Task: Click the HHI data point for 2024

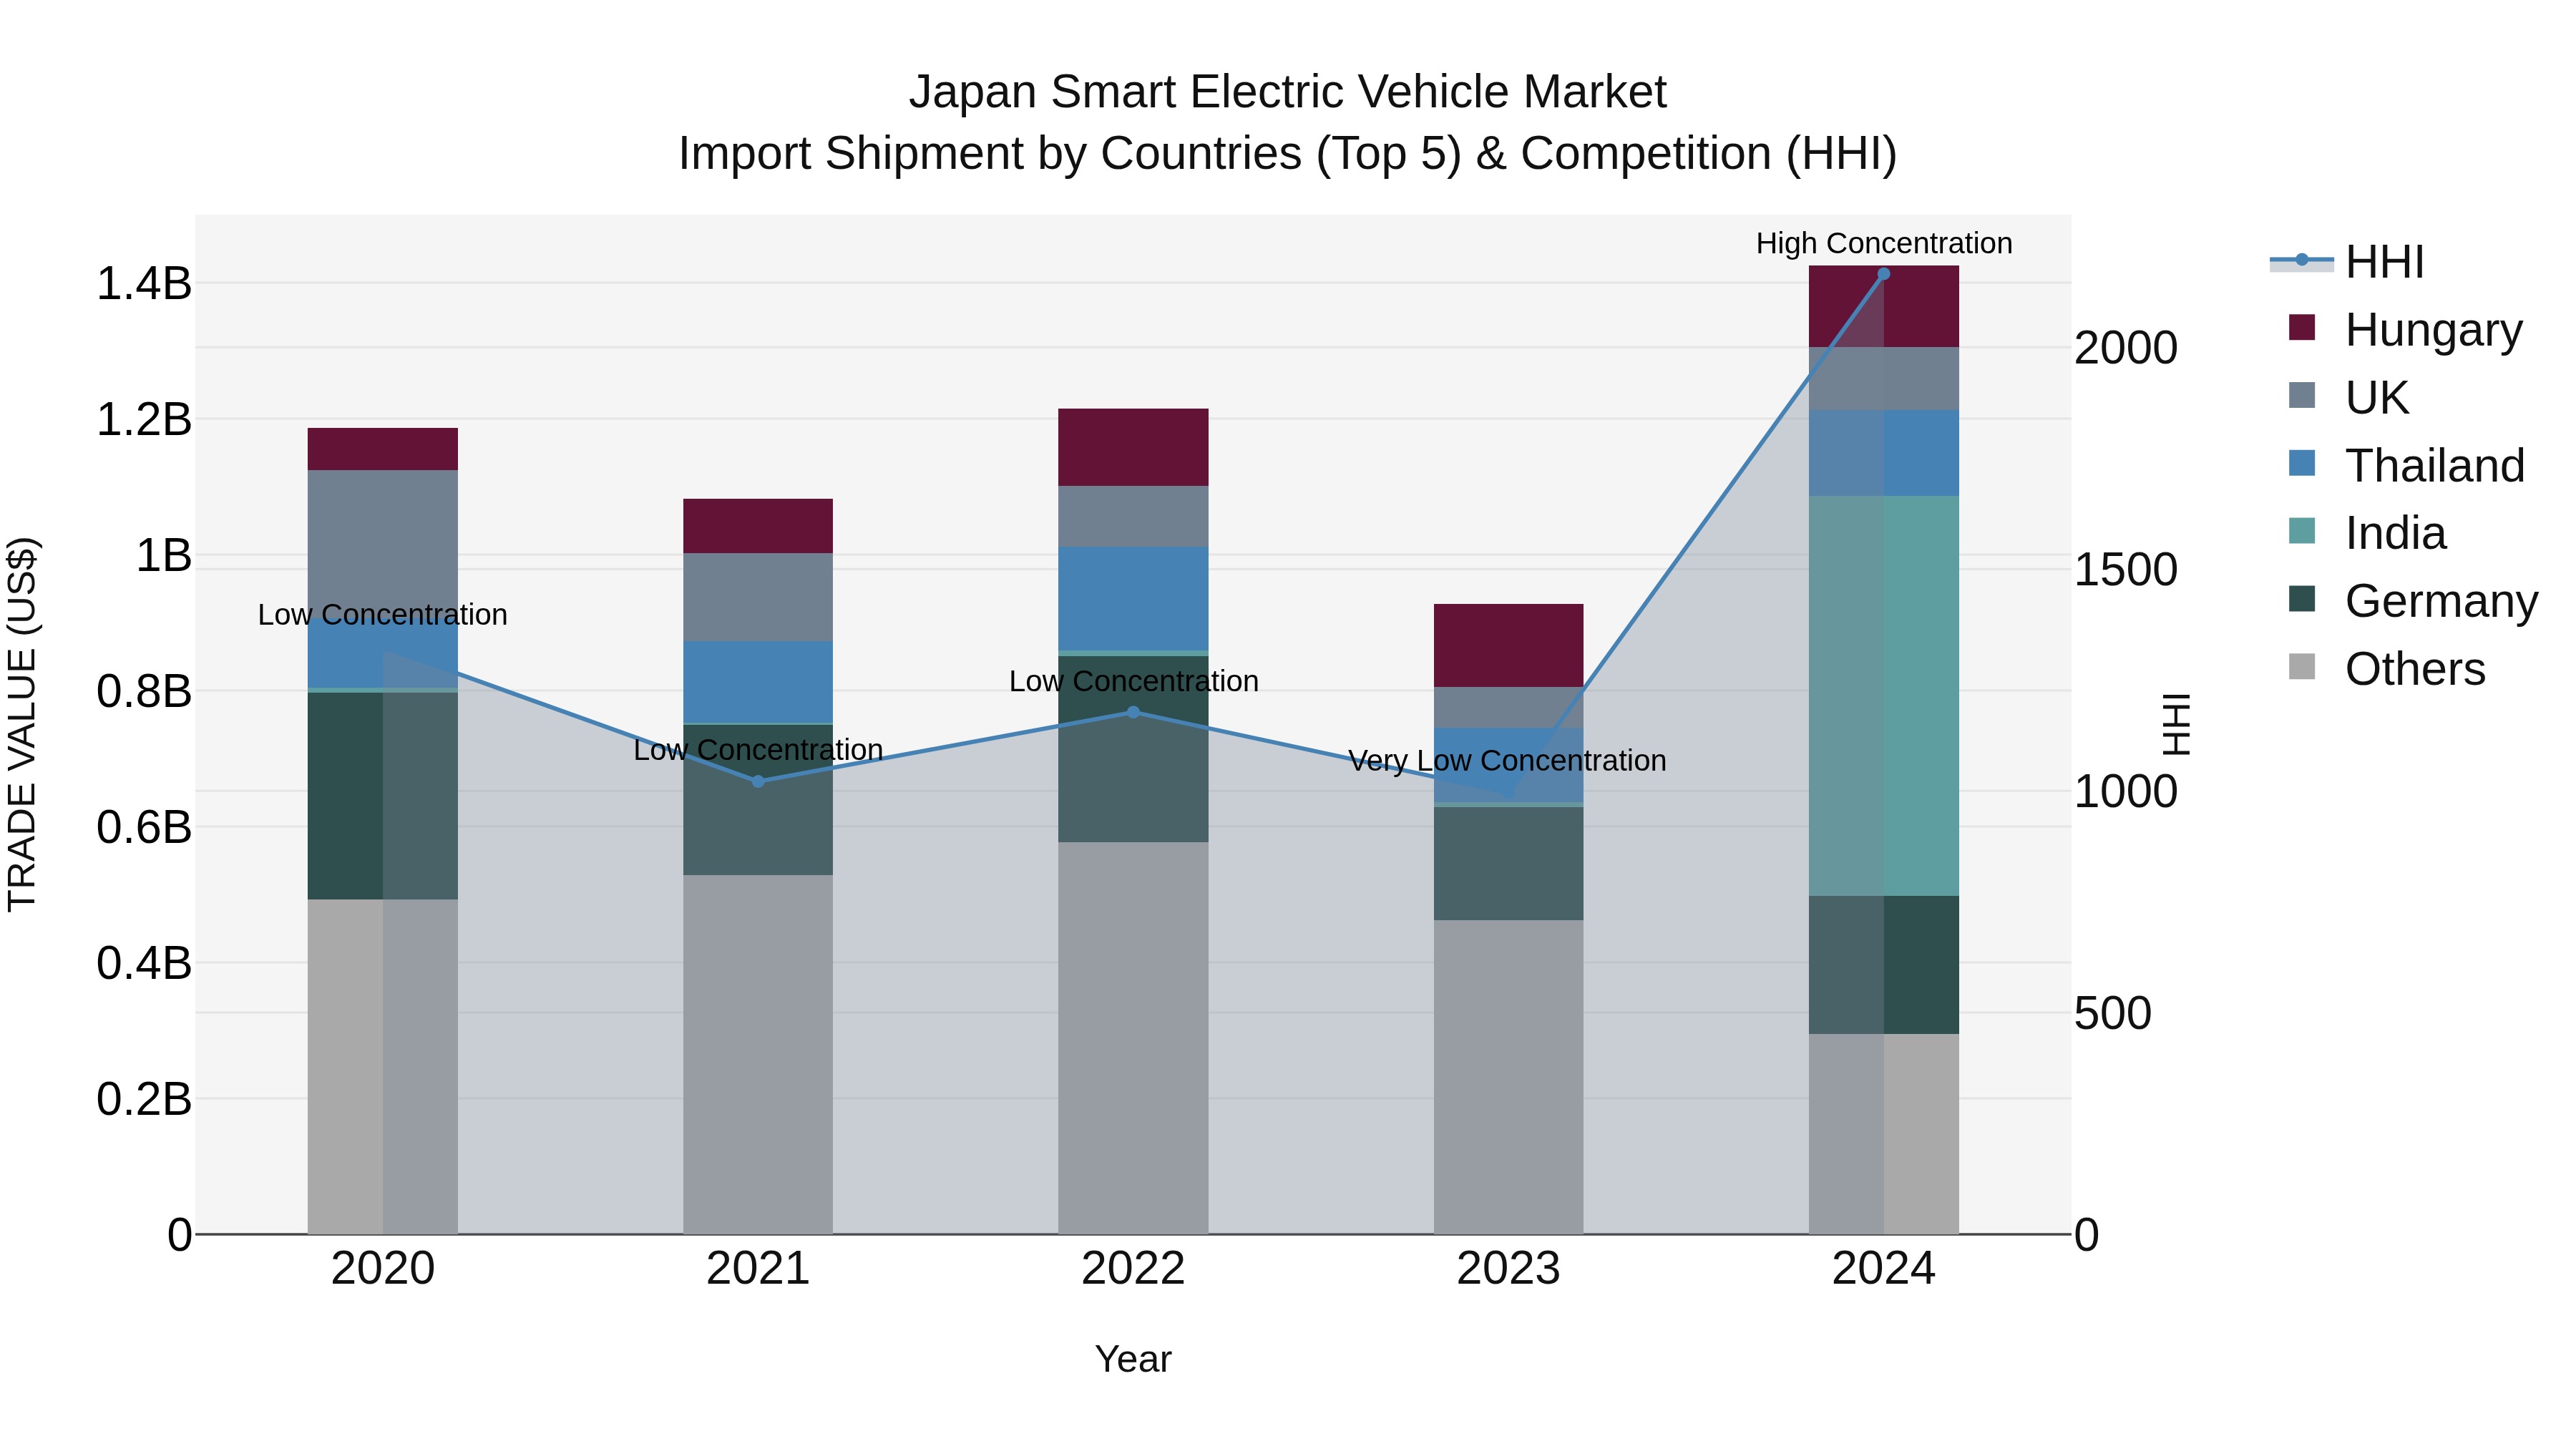Action: tap(1884, 274)
